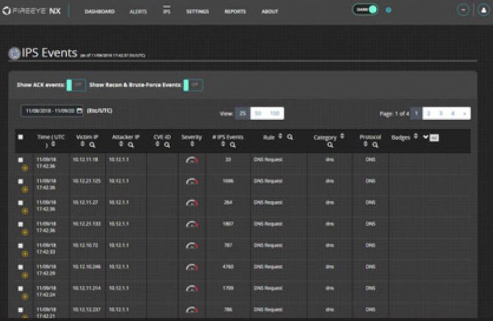Go to page 4

[453, 113]
